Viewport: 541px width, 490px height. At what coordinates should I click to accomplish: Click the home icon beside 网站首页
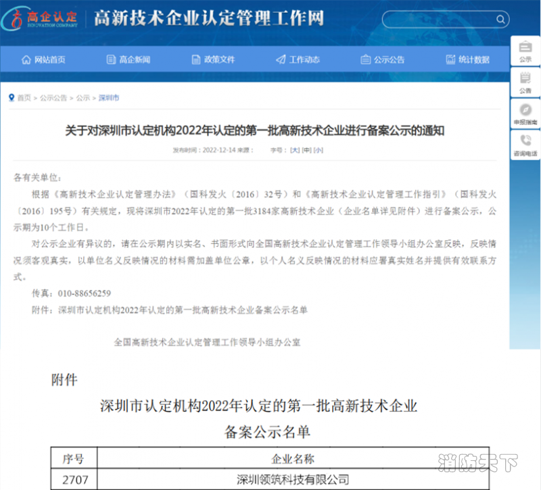(26, 59)
